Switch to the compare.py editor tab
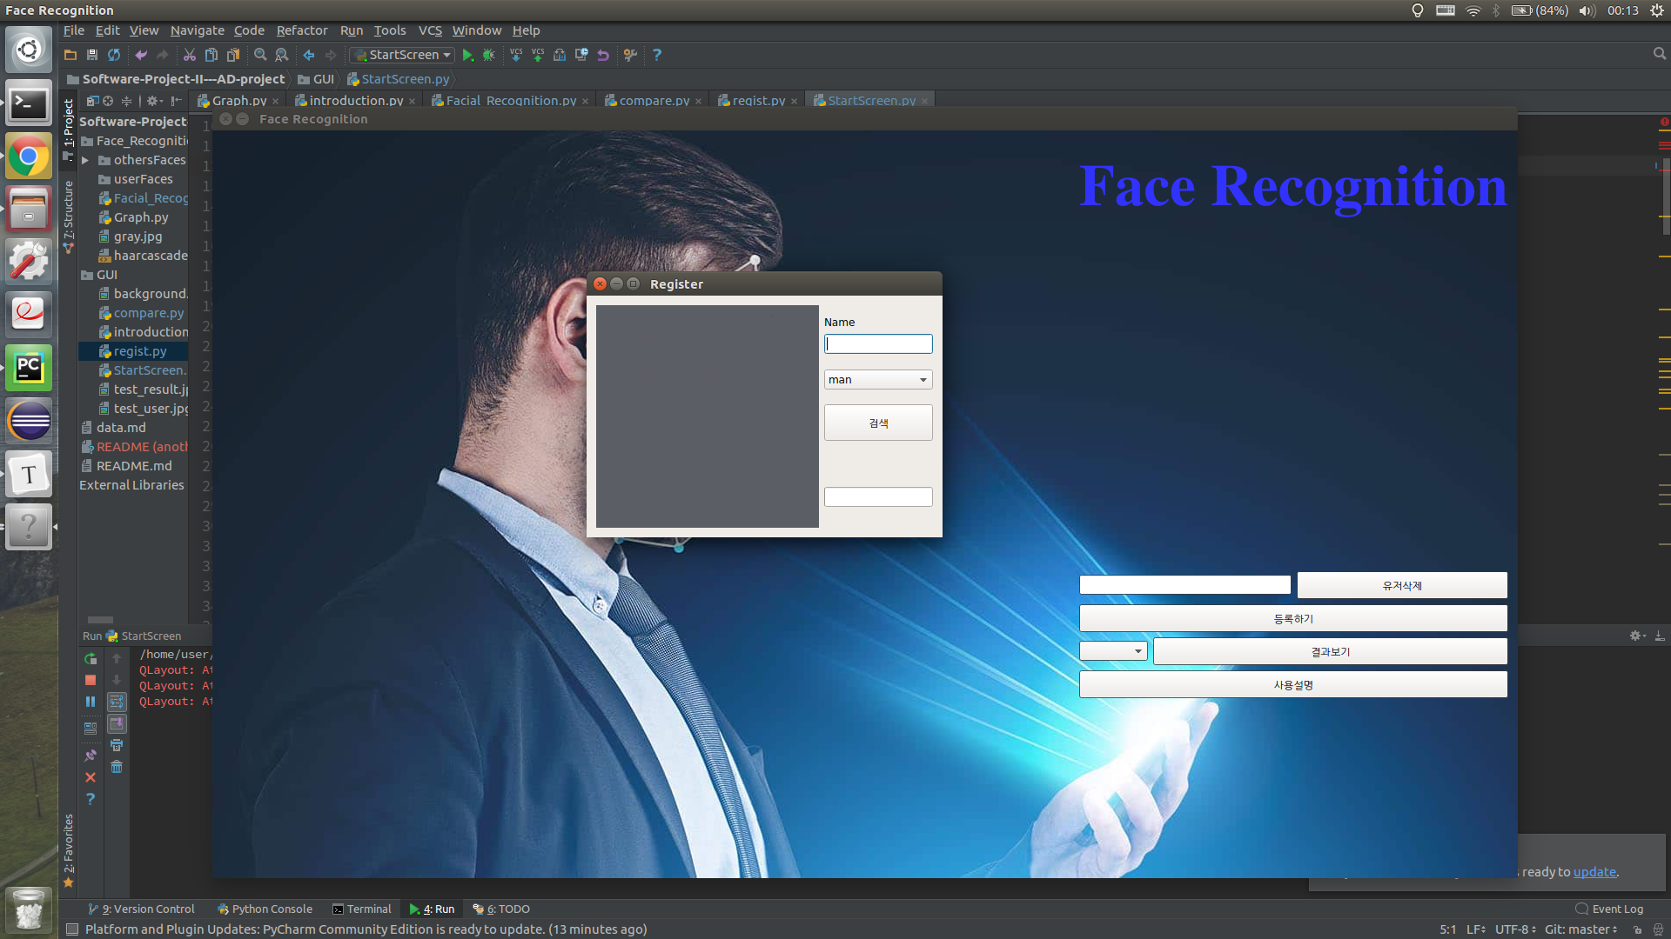This screenshot has height=939, width=1671. point(654,101)
